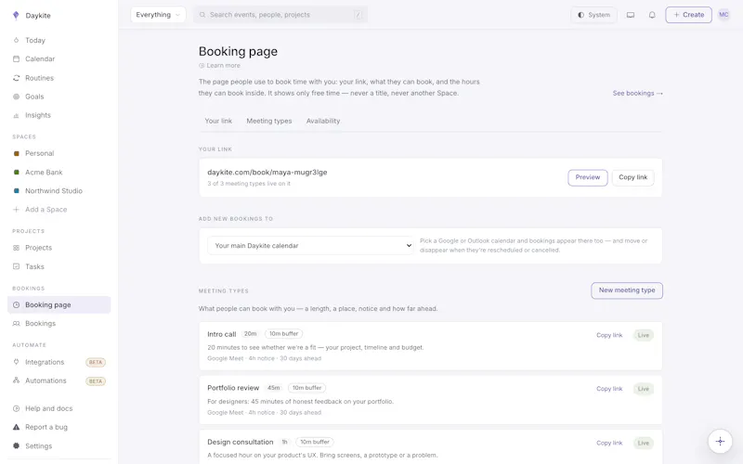Click the Create button
This screenshot has width=743, height=464.
pyautogui.click(x=688, y=15)
